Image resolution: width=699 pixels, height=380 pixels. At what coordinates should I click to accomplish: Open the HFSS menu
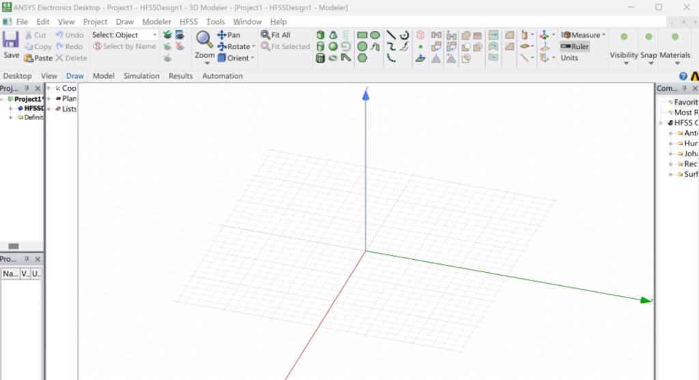click(188, 22)
